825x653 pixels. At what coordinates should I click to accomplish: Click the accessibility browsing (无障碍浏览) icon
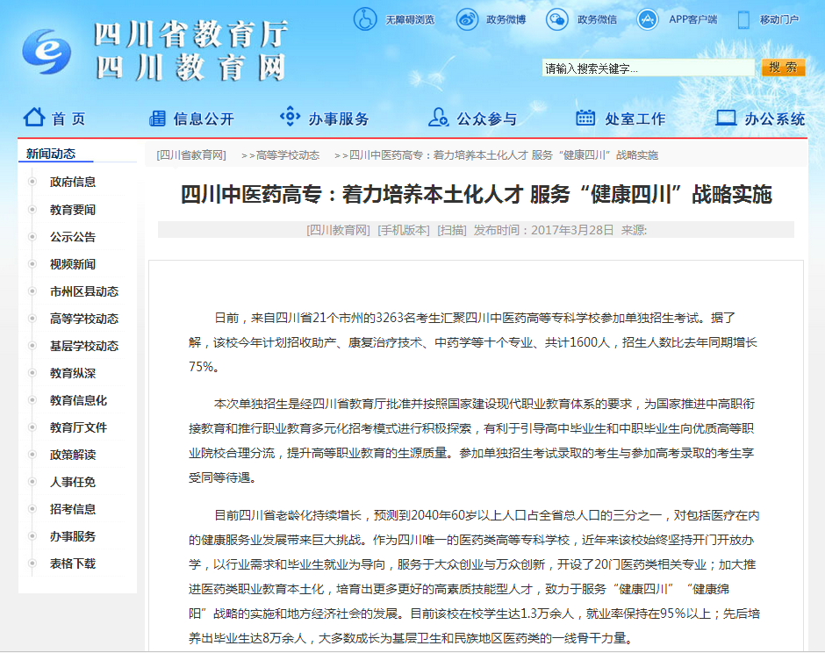coord(365,18)
